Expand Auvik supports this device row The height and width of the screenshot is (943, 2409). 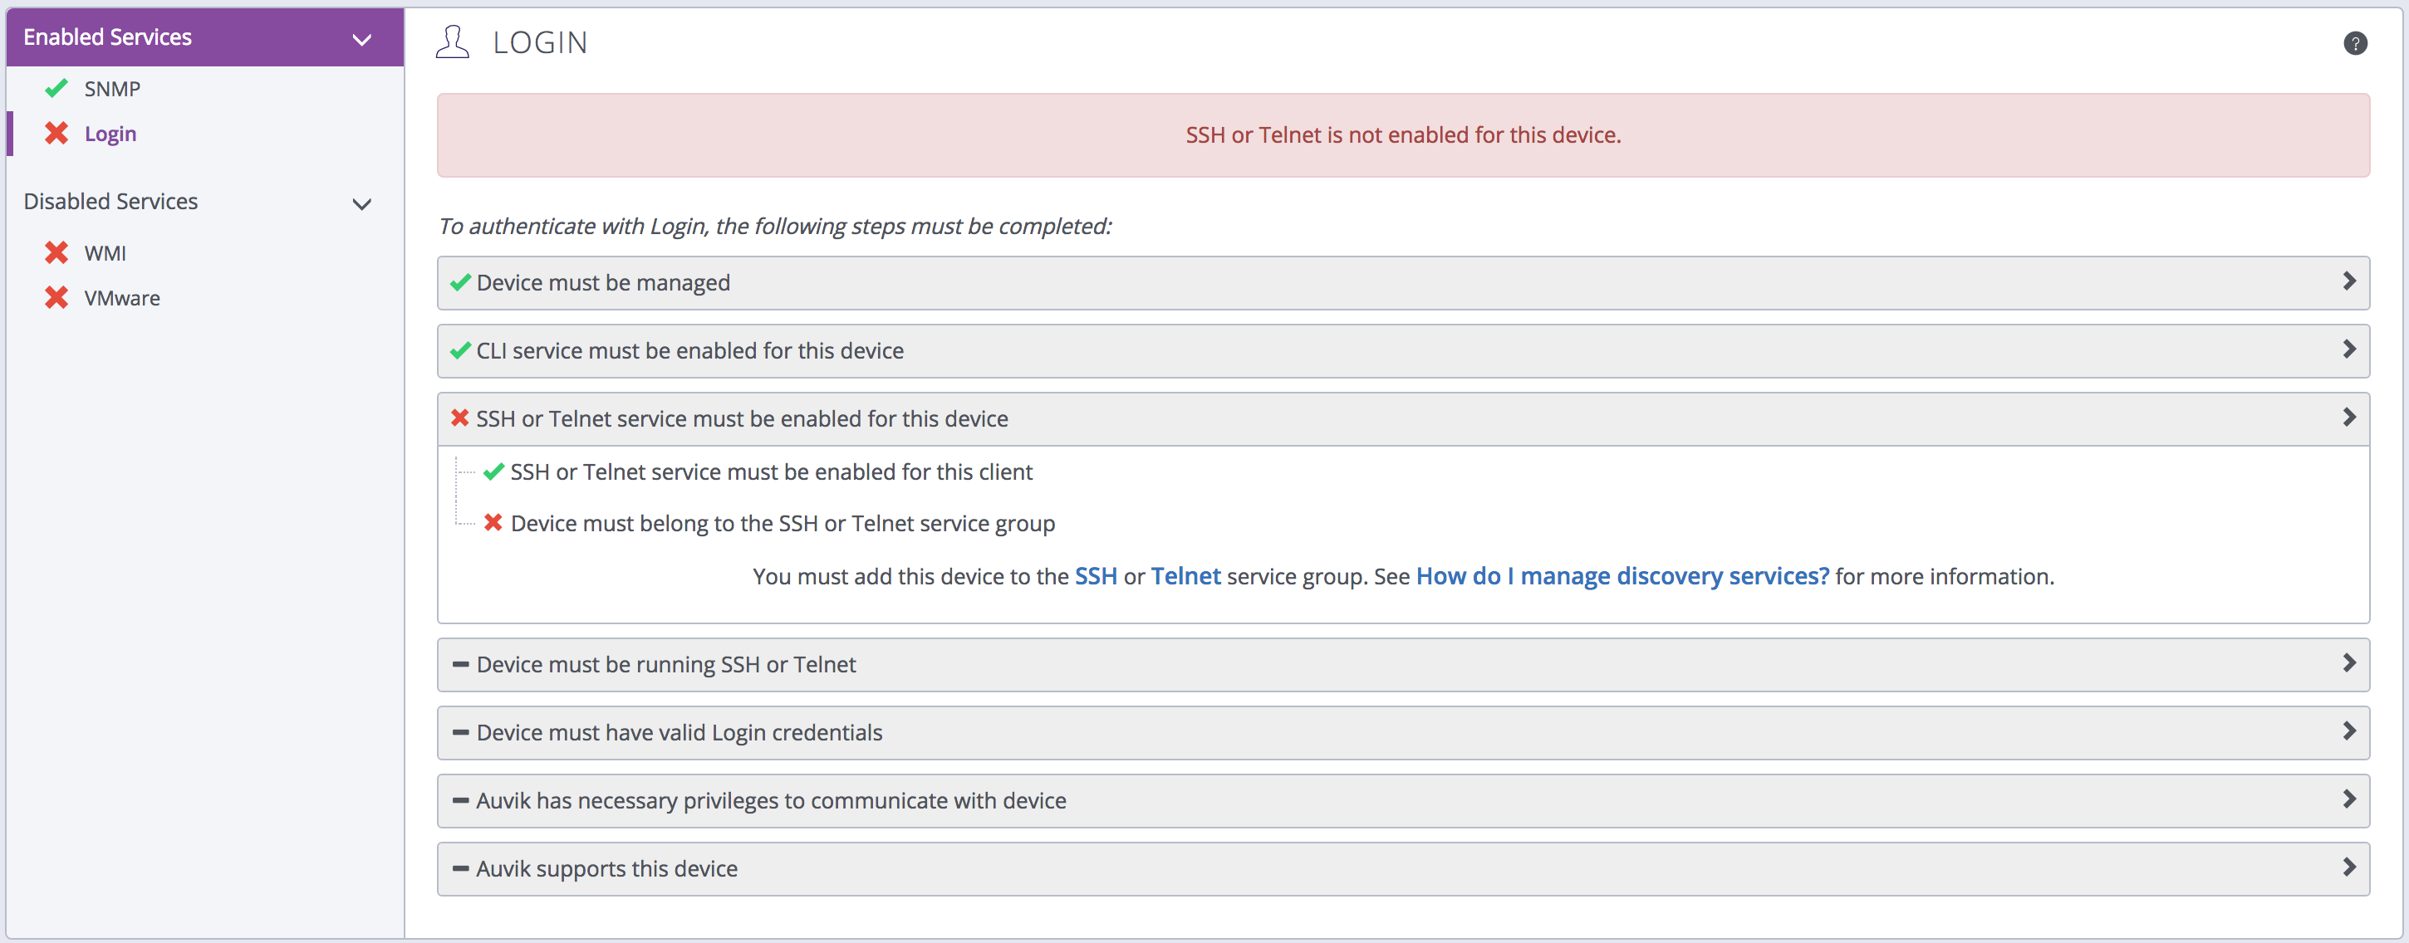[x=2348, y=867]
